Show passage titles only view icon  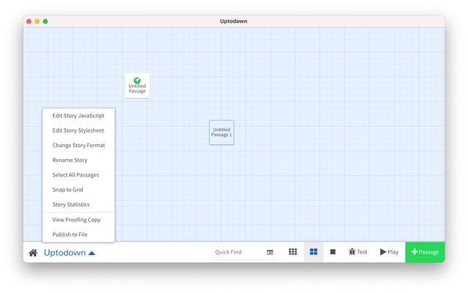[313, 252]
